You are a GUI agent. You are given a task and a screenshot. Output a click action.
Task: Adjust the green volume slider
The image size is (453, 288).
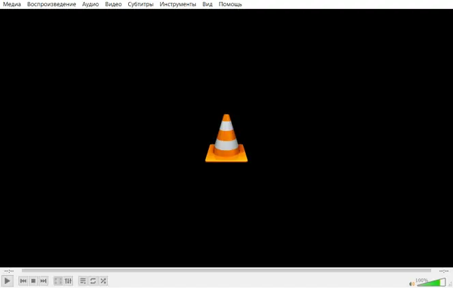click(431, 283)
